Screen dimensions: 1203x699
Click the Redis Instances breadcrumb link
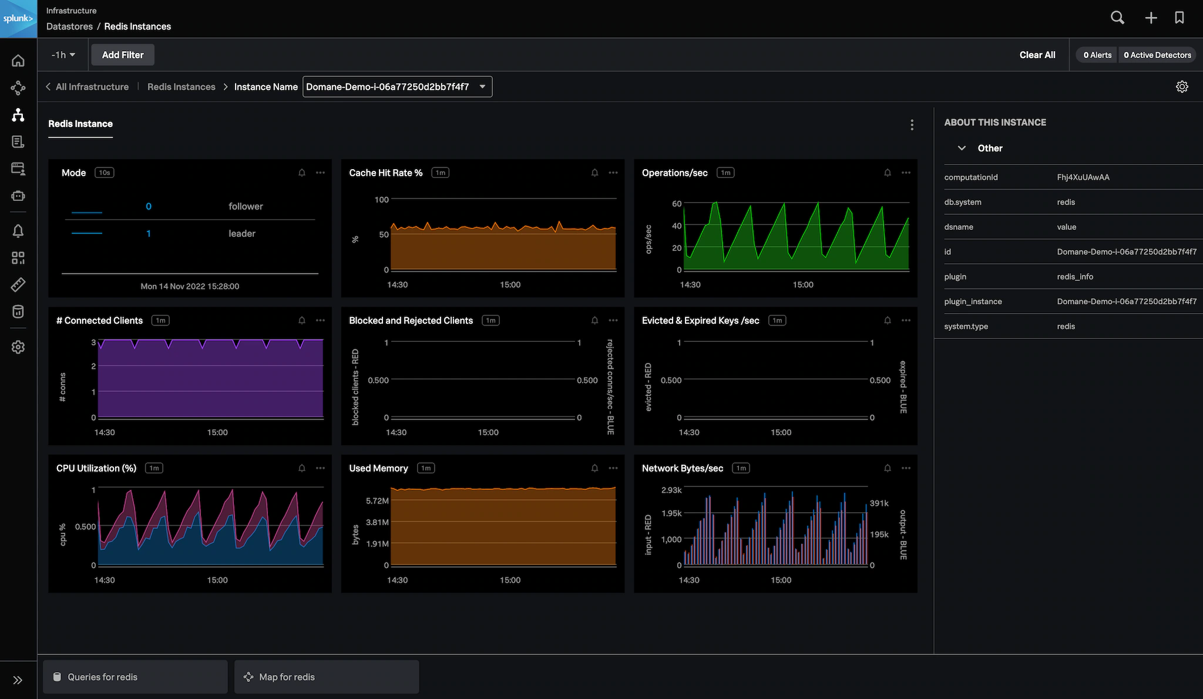click(181, 87)
